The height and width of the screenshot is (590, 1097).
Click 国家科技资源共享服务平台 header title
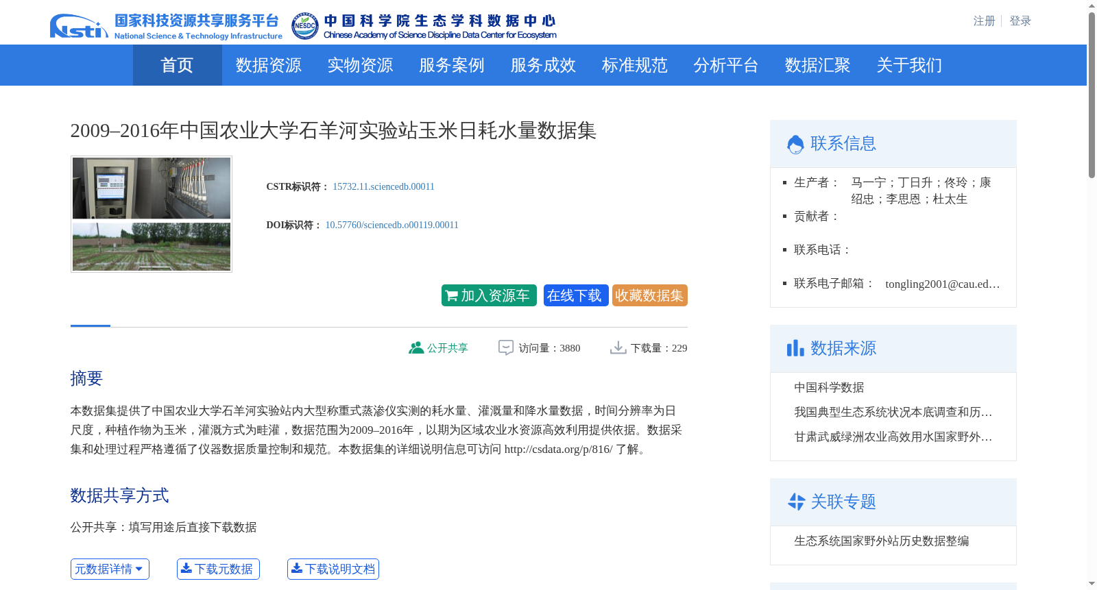point(197,21)
